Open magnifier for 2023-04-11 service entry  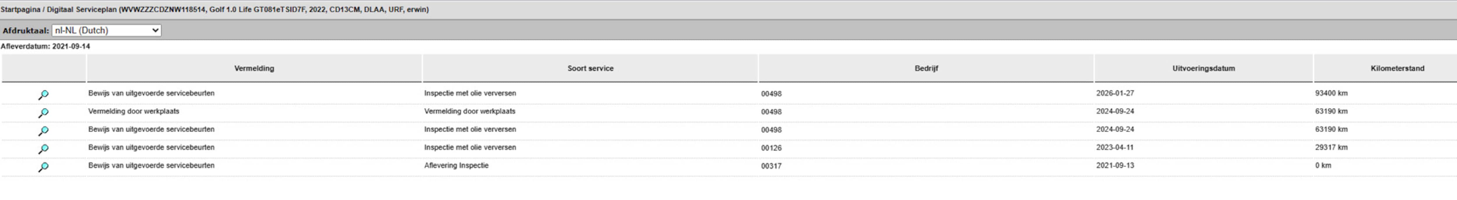point(43,149)
